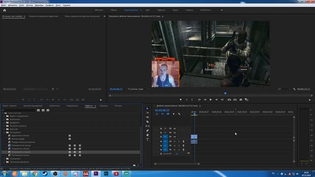The image size is (315, 177).
Task: Select the video clip on track V1
Action: 194,137
